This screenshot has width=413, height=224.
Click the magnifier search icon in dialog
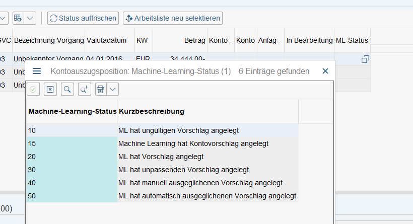pyautogui.click(x=67, y=90)
